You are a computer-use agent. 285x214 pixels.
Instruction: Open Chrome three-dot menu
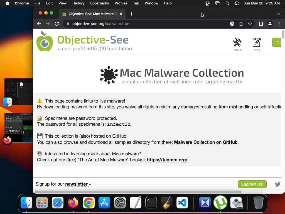pos(279,24)
